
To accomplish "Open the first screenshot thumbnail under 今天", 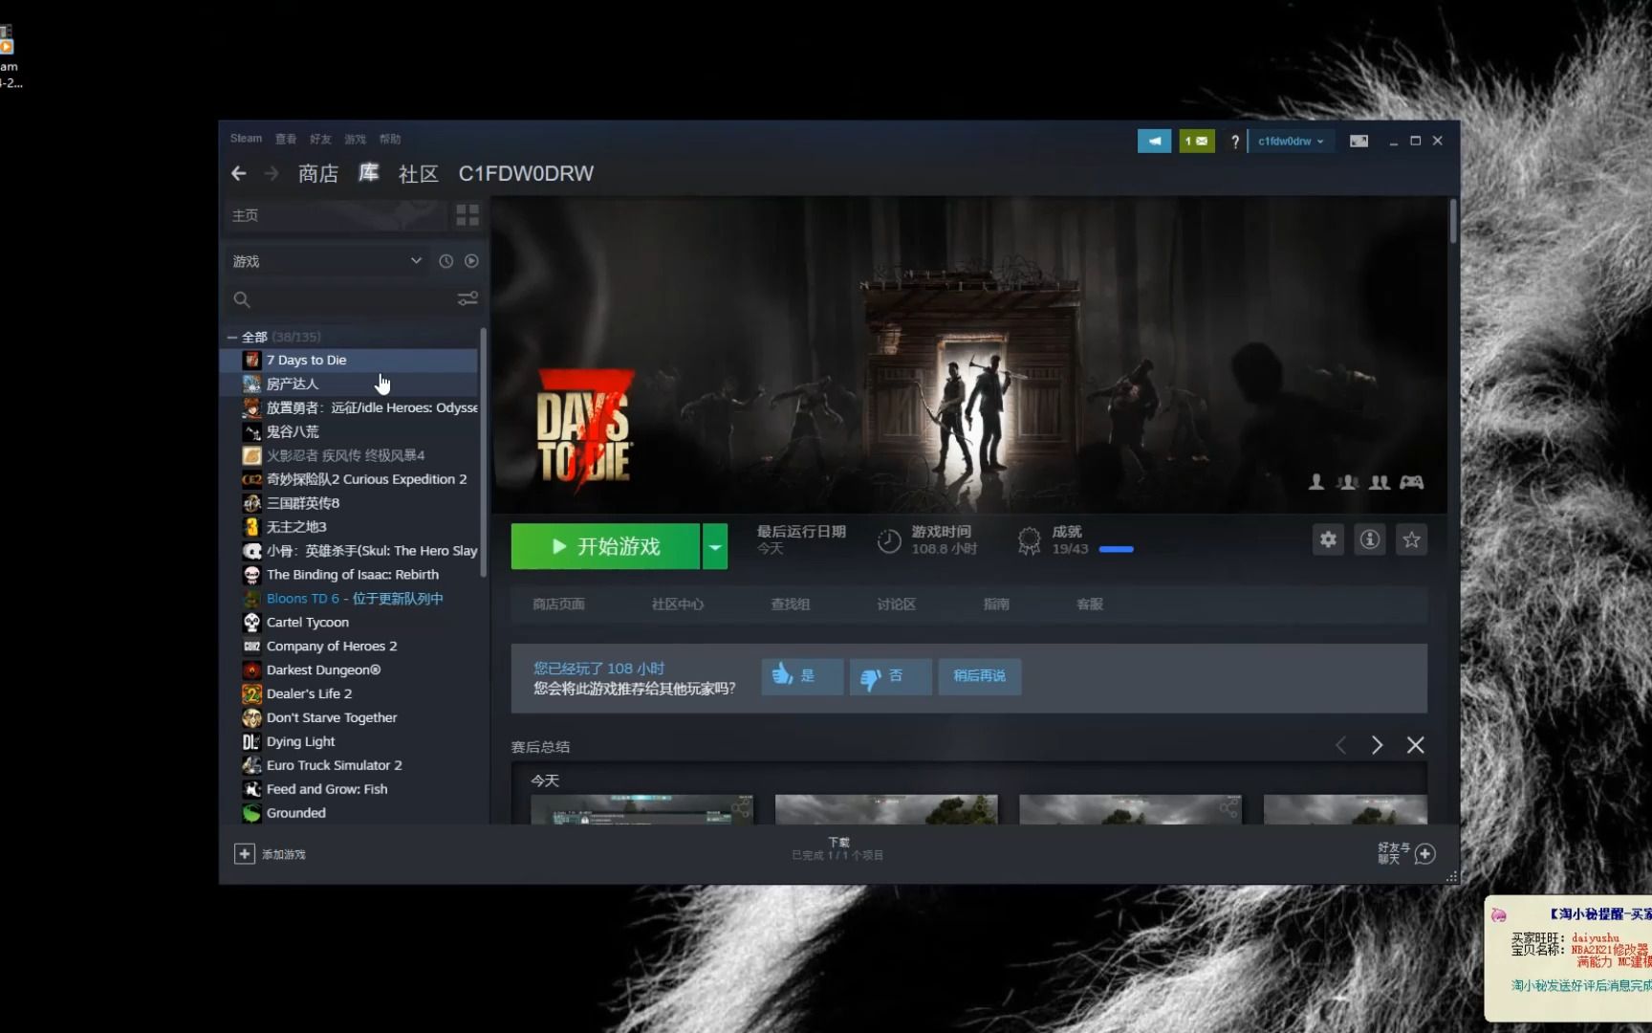I will pos(641,809).
